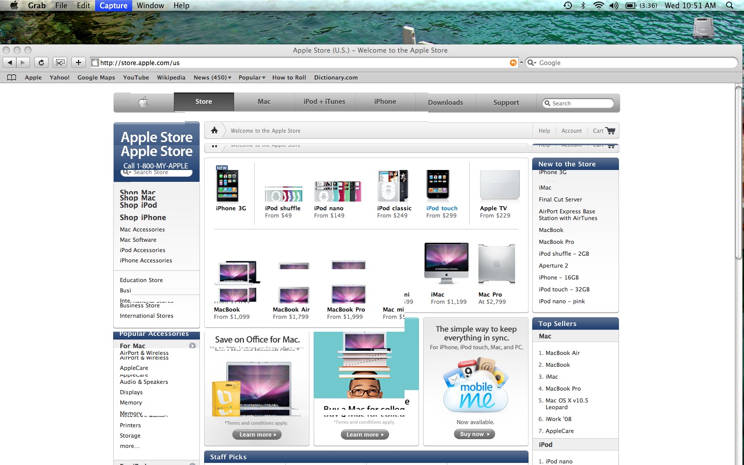This screenshot has width=744, height=465.
Task: Click the MobileMe Buy now button
Action: 475,434
